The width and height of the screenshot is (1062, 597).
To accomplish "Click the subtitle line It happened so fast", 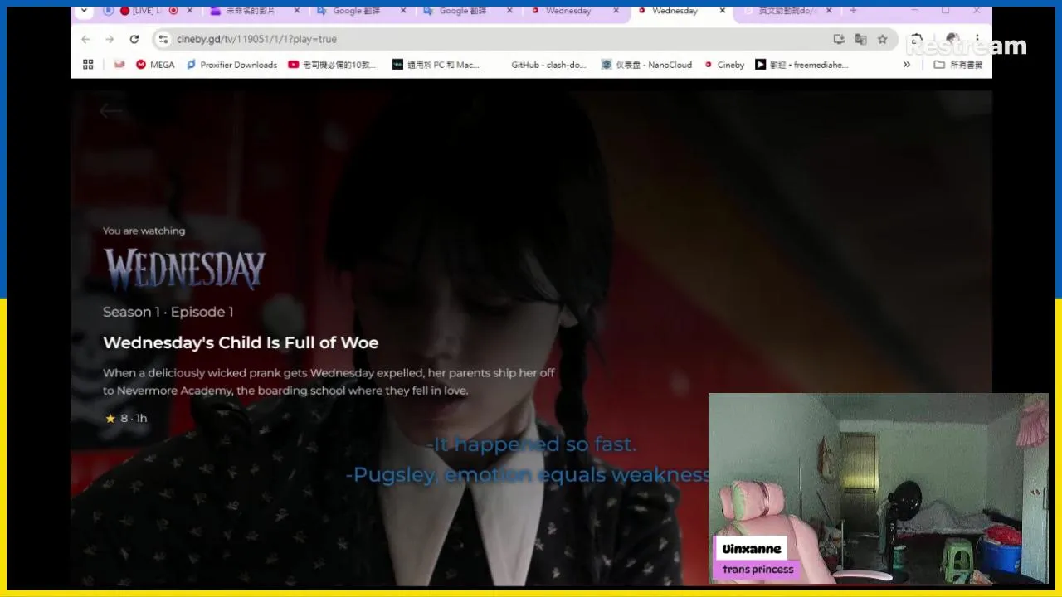I will coord(532,444).
